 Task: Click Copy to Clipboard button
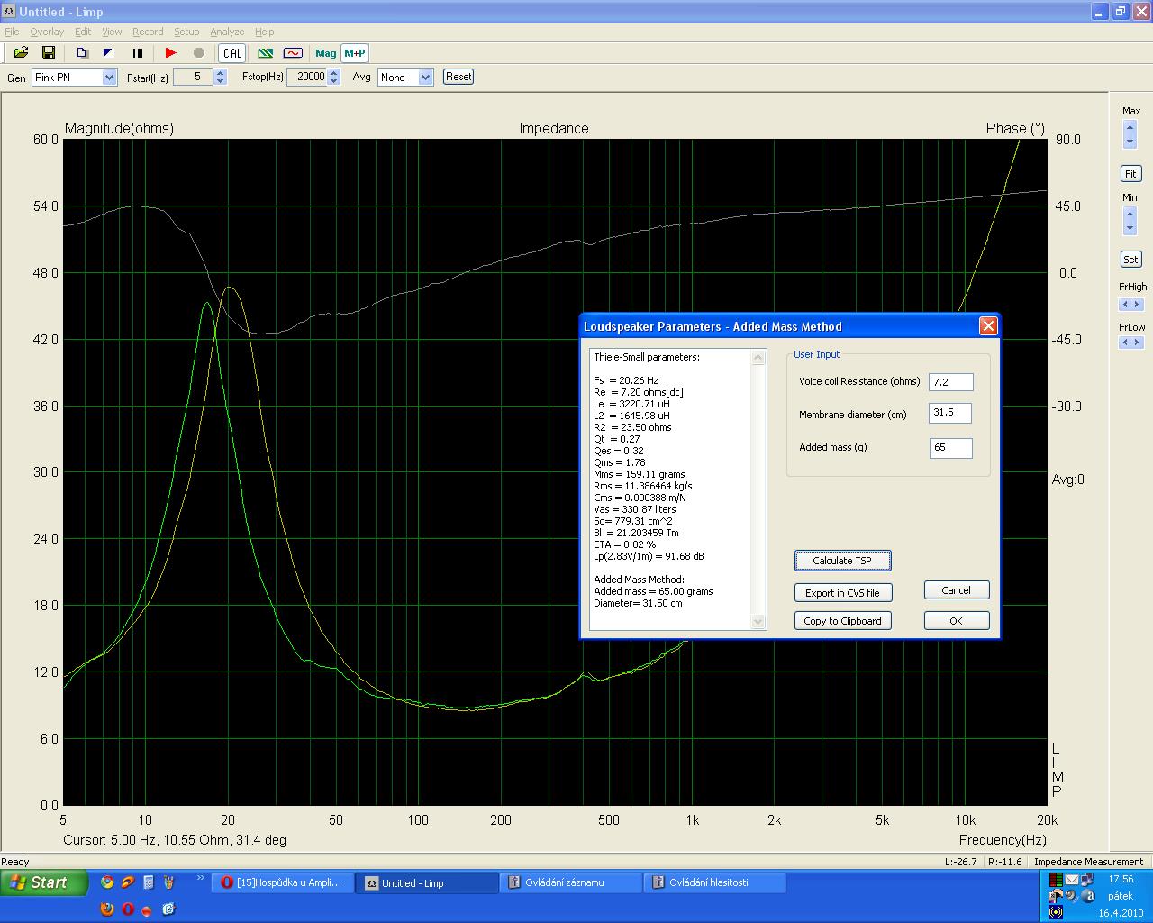(842, 621)
